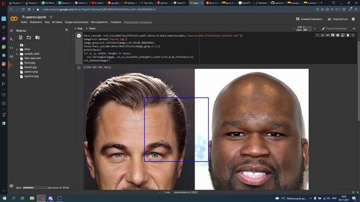Move the cell down with arrow icon
Image resolution: width=360 pixels, height=202 pixels.
pyautogui.click(x=322, y=35)
